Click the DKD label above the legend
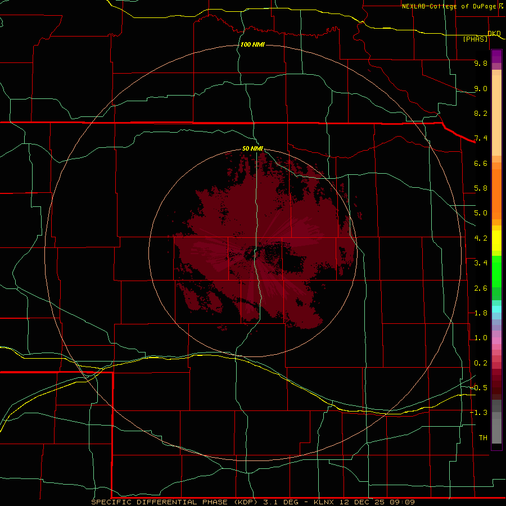 [494, 33]
